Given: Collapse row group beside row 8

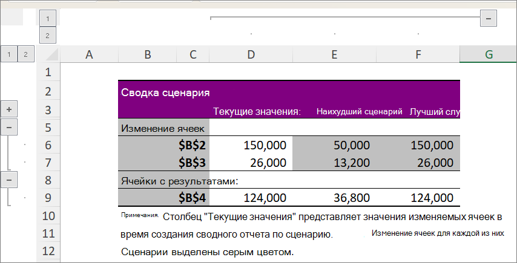Looking at the screenshot, I should pos(9,180).
